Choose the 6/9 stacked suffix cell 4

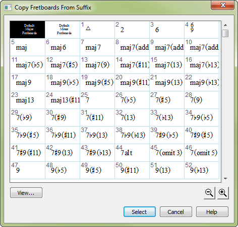point(202,30)
